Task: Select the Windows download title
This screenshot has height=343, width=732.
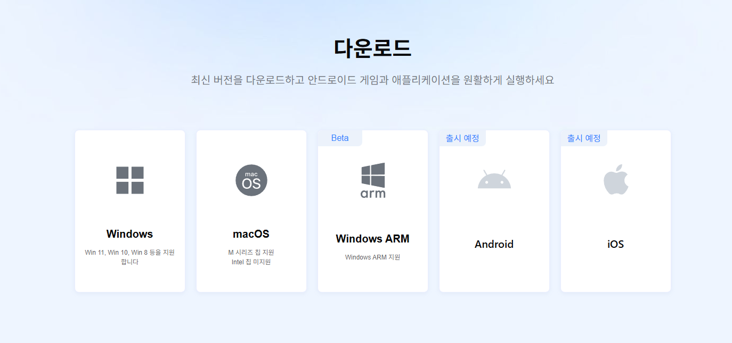Action: click(130, 234)
